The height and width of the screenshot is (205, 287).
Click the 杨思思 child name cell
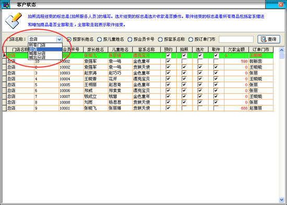coord(120,102)
